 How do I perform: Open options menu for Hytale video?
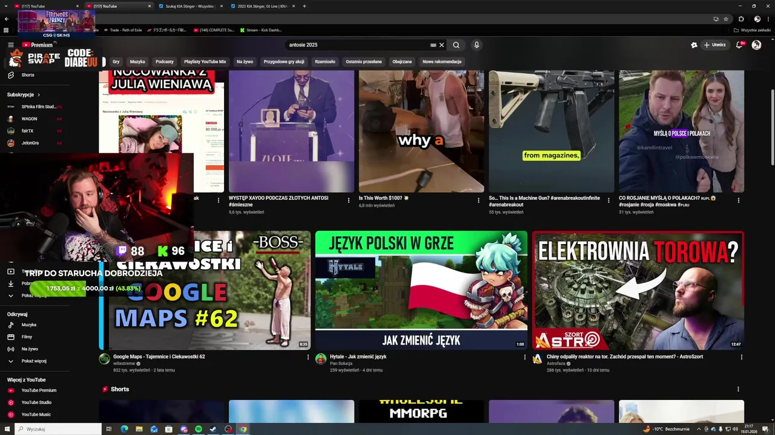(525, 357)
